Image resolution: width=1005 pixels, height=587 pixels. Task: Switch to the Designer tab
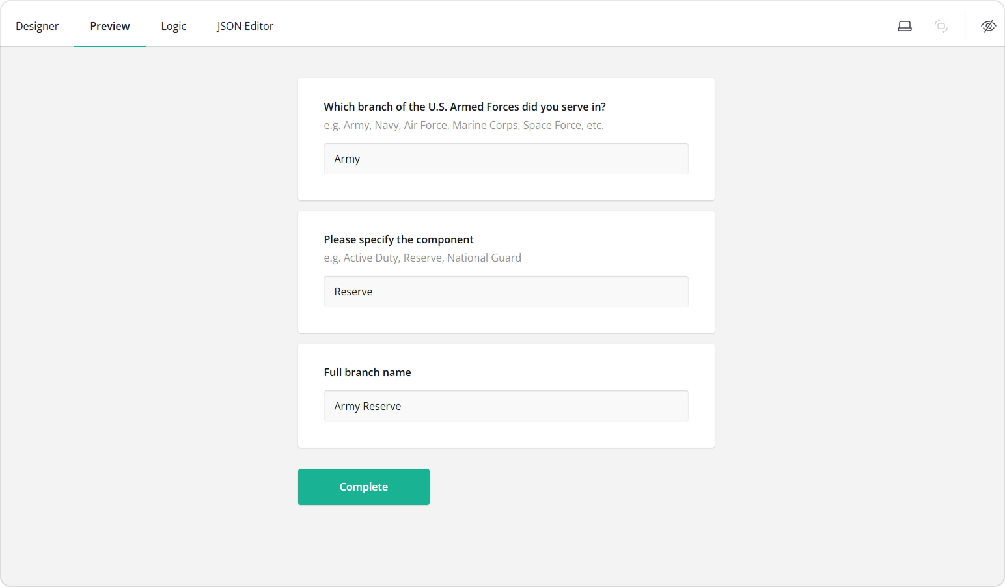pyautogui.click(x=37, y=25)
